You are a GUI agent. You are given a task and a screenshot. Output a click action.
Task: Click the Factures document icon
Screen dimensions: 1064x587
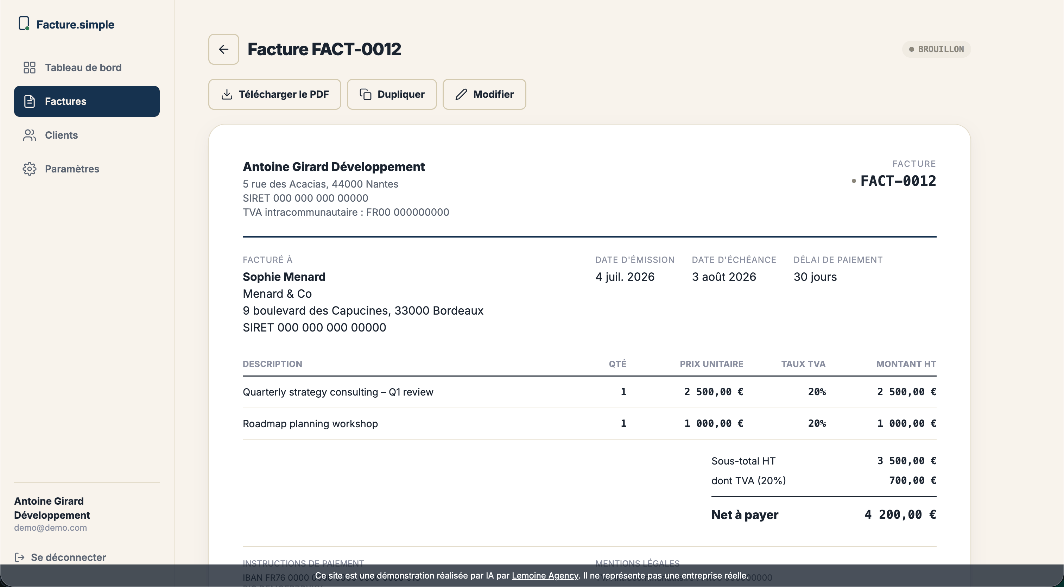tap(29, 101)
